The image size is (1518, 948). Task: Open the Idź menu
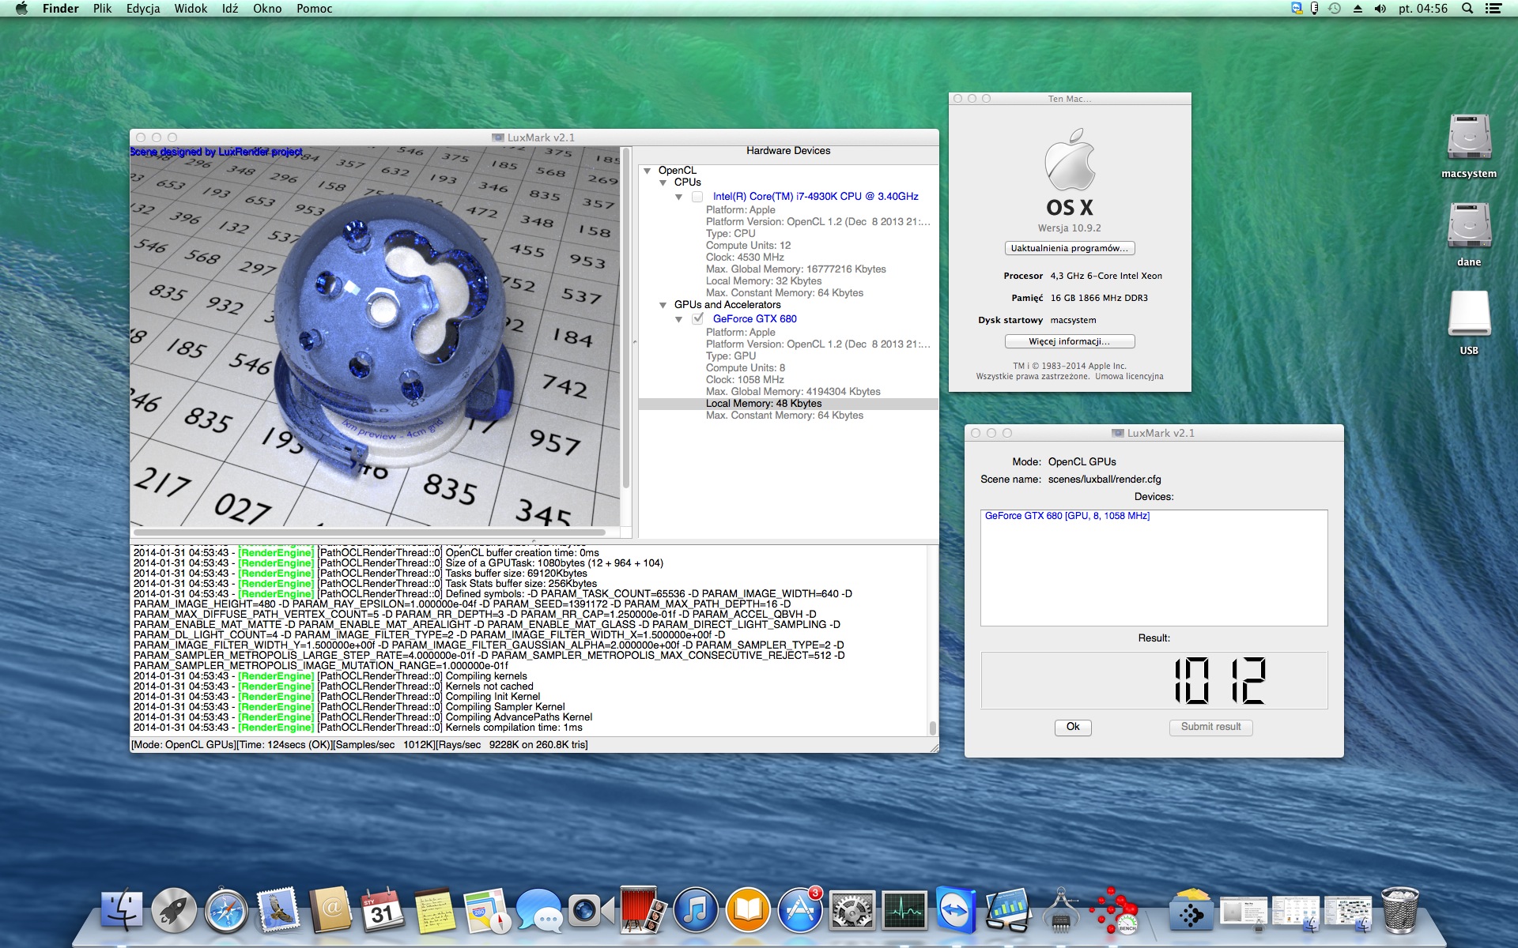click(230, 9)
